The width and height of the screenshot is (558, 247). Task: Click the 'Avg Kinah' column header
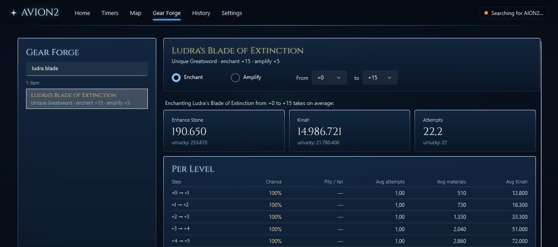[x=517, y=182]
